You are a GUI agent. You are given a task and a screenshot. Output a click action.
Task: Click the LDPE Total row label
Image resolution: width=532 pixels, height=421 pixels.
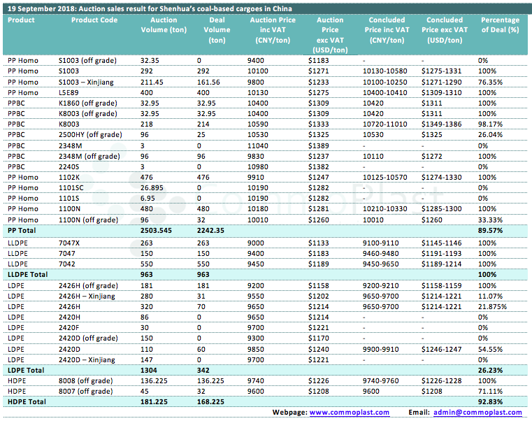click(25, 369)
